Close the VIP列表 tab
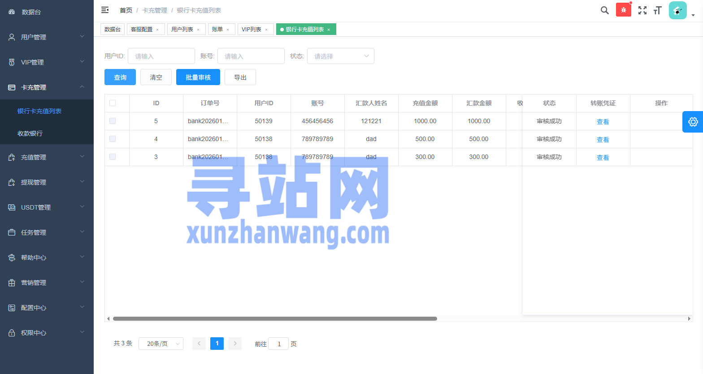Image resolution: width=703 pixels, height=374 pixels. pyautogui.click(x=266, y=30)
